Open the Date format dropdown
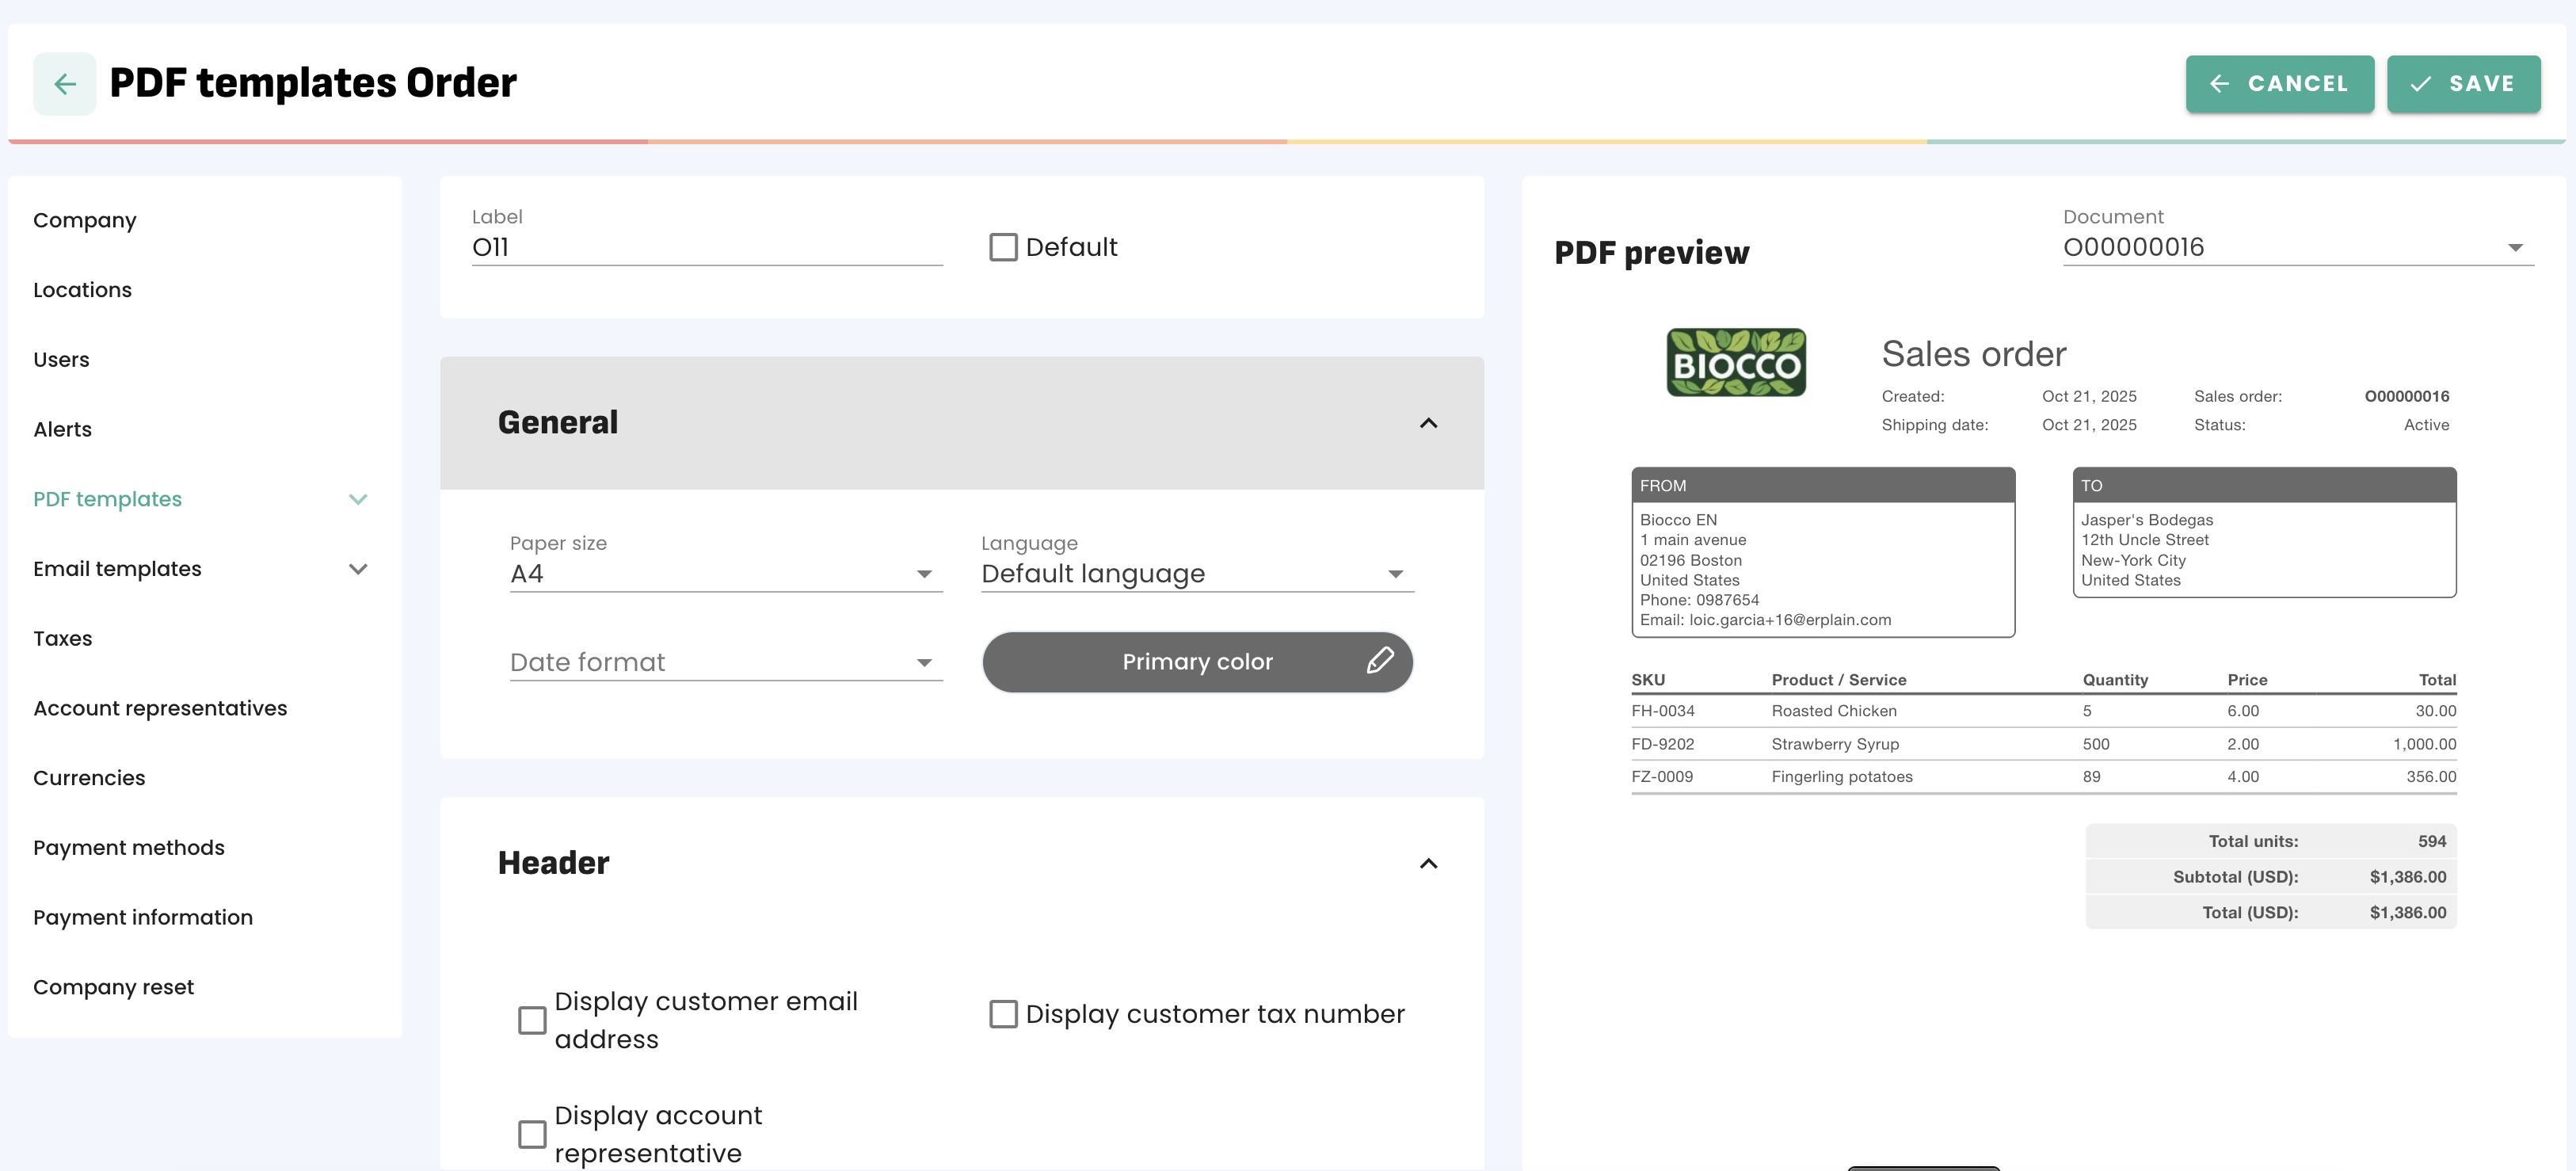Screen dimensions: 2576x1171 (x=726, y=662)
